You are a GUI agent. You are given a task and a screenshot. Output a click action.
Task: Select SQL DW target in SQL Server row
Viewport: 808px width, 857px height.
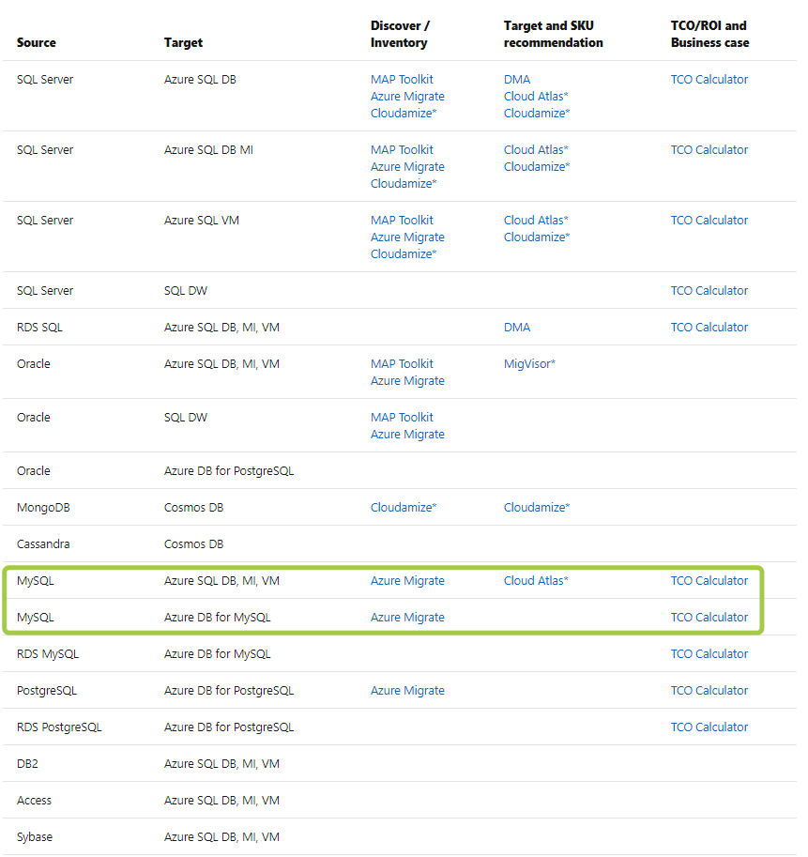click(185, 291)
